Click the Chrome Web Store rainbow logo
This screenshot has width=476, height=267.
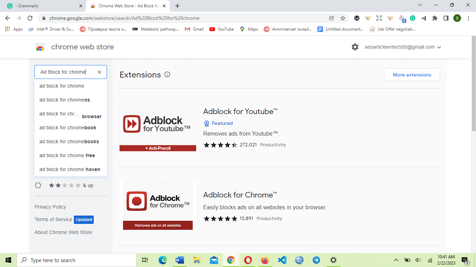40,47
